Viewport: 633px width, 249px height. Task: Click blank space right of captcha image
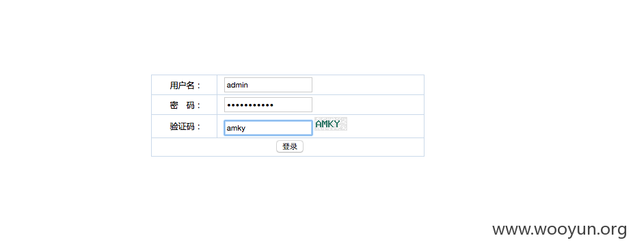click(x=386, y=126)
